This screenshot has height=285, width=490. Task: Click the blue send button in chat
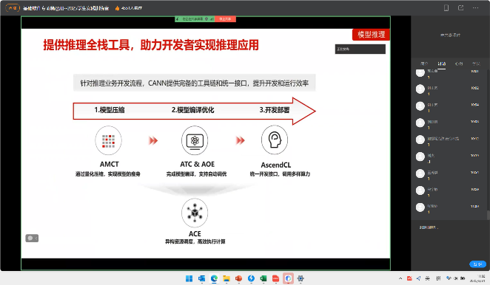pos(477,264)
